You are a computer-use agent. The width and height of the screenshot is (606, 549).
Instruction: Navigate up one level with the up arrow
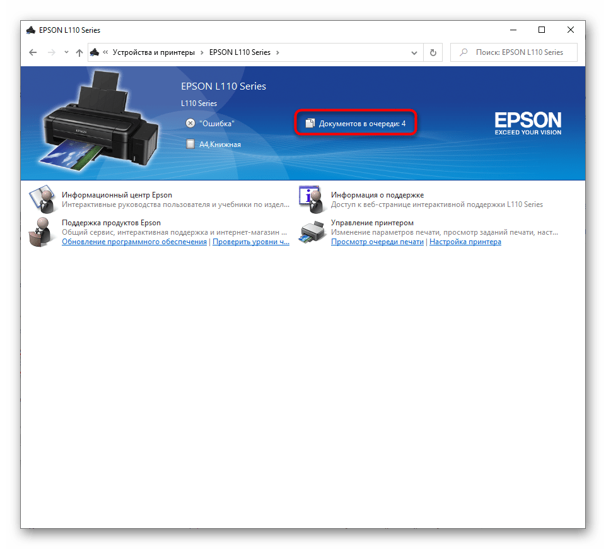tap(79, 53)
